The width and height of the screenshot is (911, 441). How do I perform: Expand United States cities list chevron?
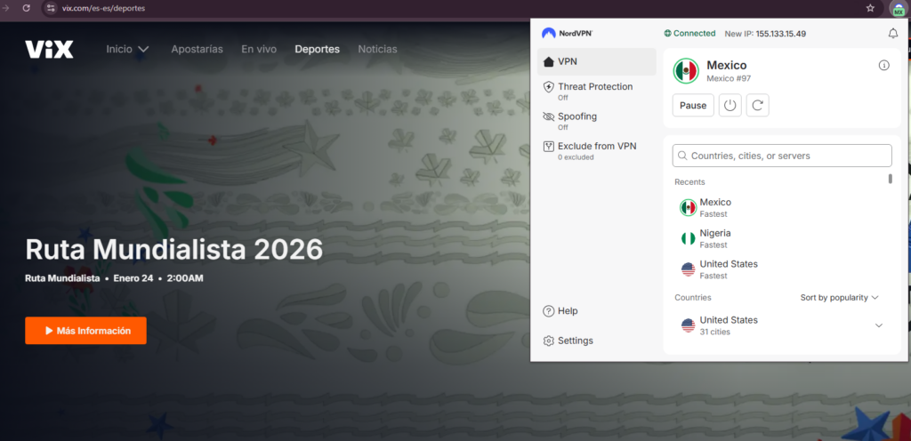pyautogui.click(x=878, y=325)
